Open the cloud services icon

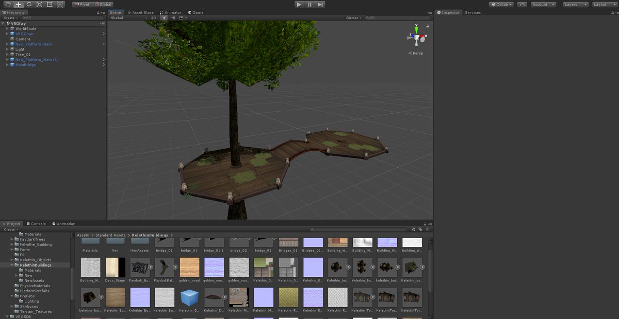(x=522, y=4)
